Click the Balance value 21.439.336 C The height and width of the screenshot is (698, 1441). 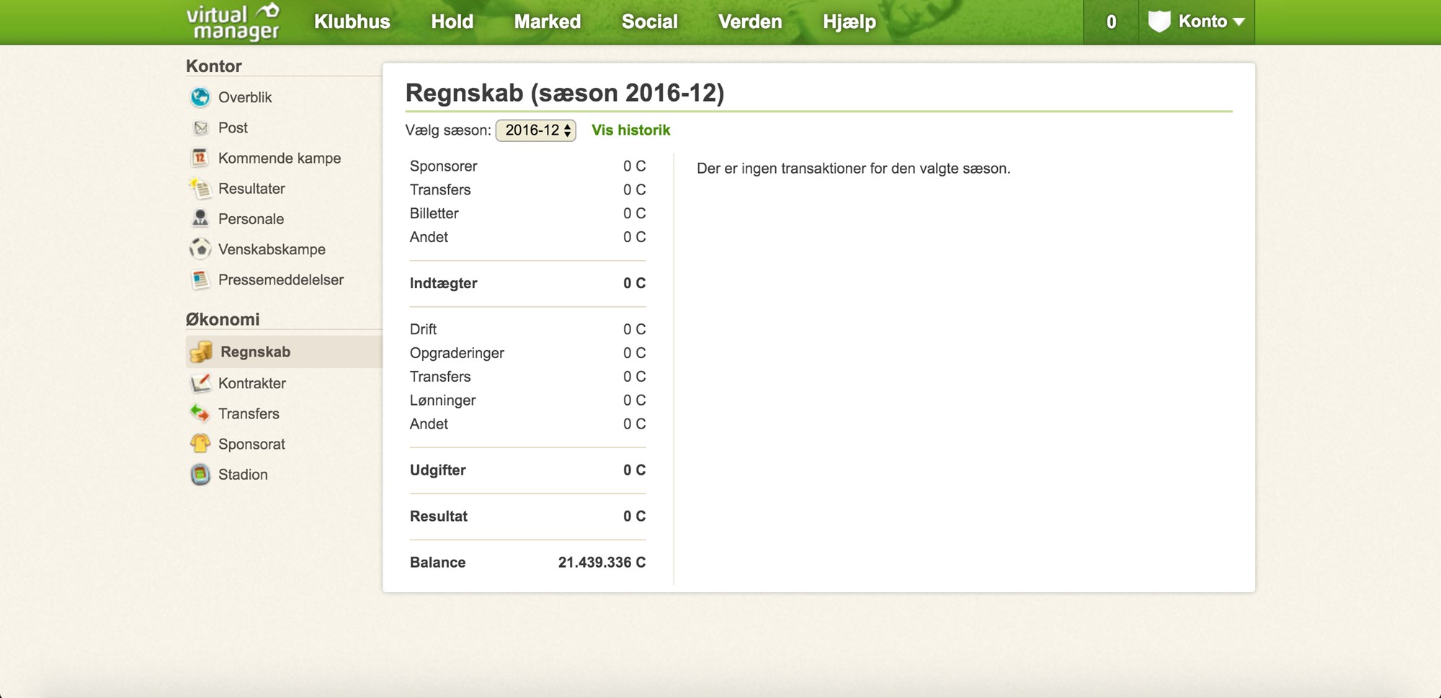(x=602, y=563)
